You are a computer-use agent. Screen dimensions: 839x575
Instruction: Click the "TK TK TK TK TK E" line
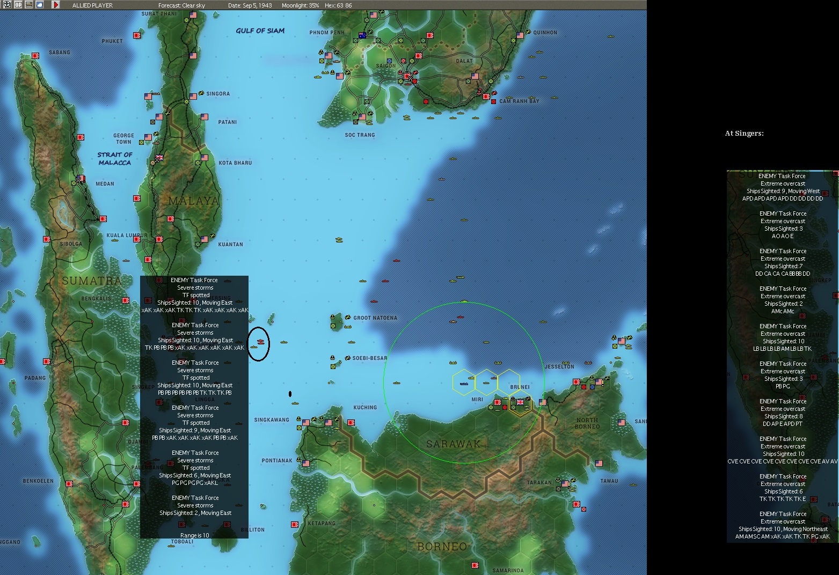coord(783,499)
